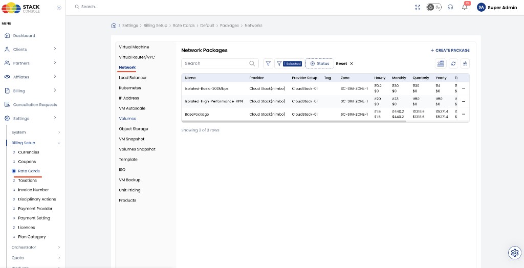Open the floating settings gear button
524x268 pixels.
click(x=515, y=253)
